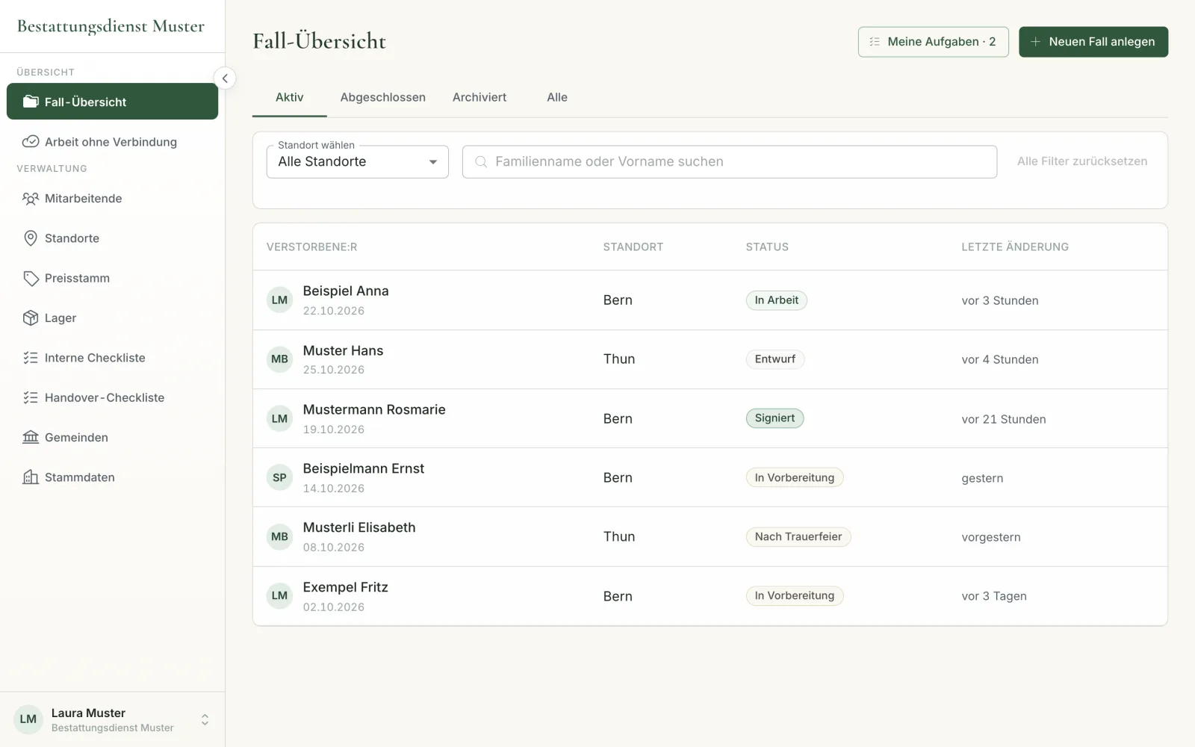The height and width of the screenshot is (747, 1195).
Task: Switch to the Abgeschlossen tab
Action: click(x=383, y=98)
